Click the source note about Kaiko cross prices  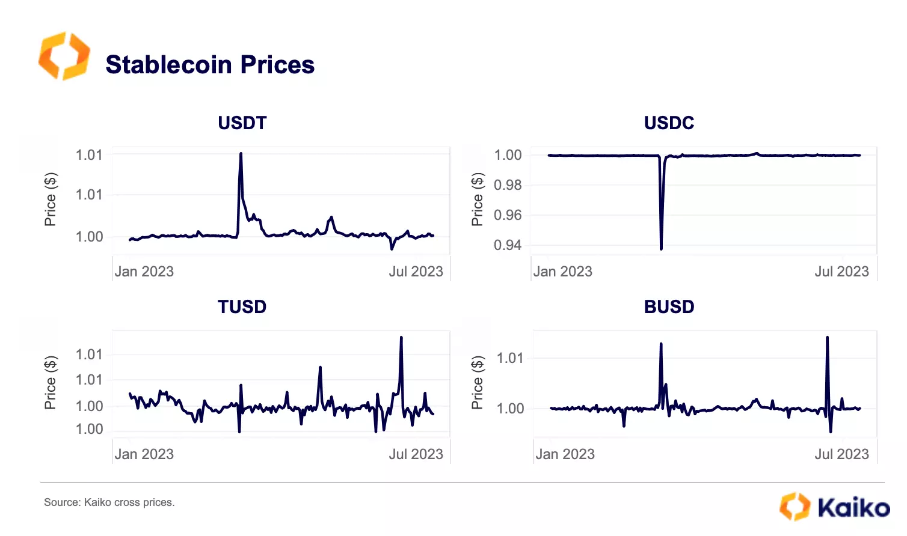tap(109, 502)
